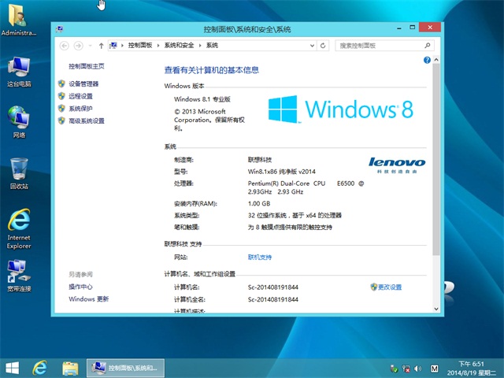
Task: Click the Windows 8 logo image
Action: (341, 109)
